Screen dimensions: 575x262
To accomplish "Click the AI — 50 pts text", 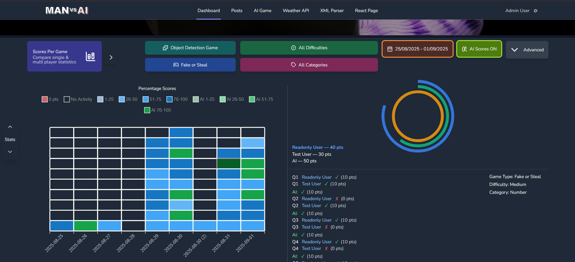I will click(304, 161).
